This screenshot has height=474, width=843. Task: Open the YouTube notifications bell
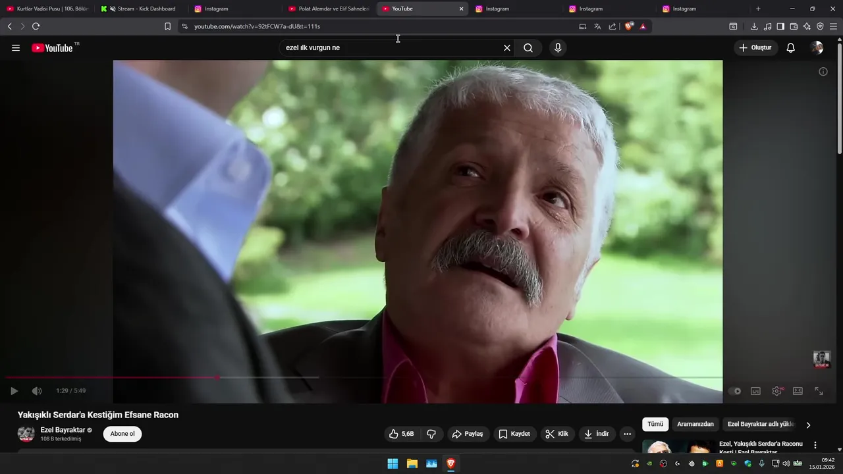click(791, 48)
